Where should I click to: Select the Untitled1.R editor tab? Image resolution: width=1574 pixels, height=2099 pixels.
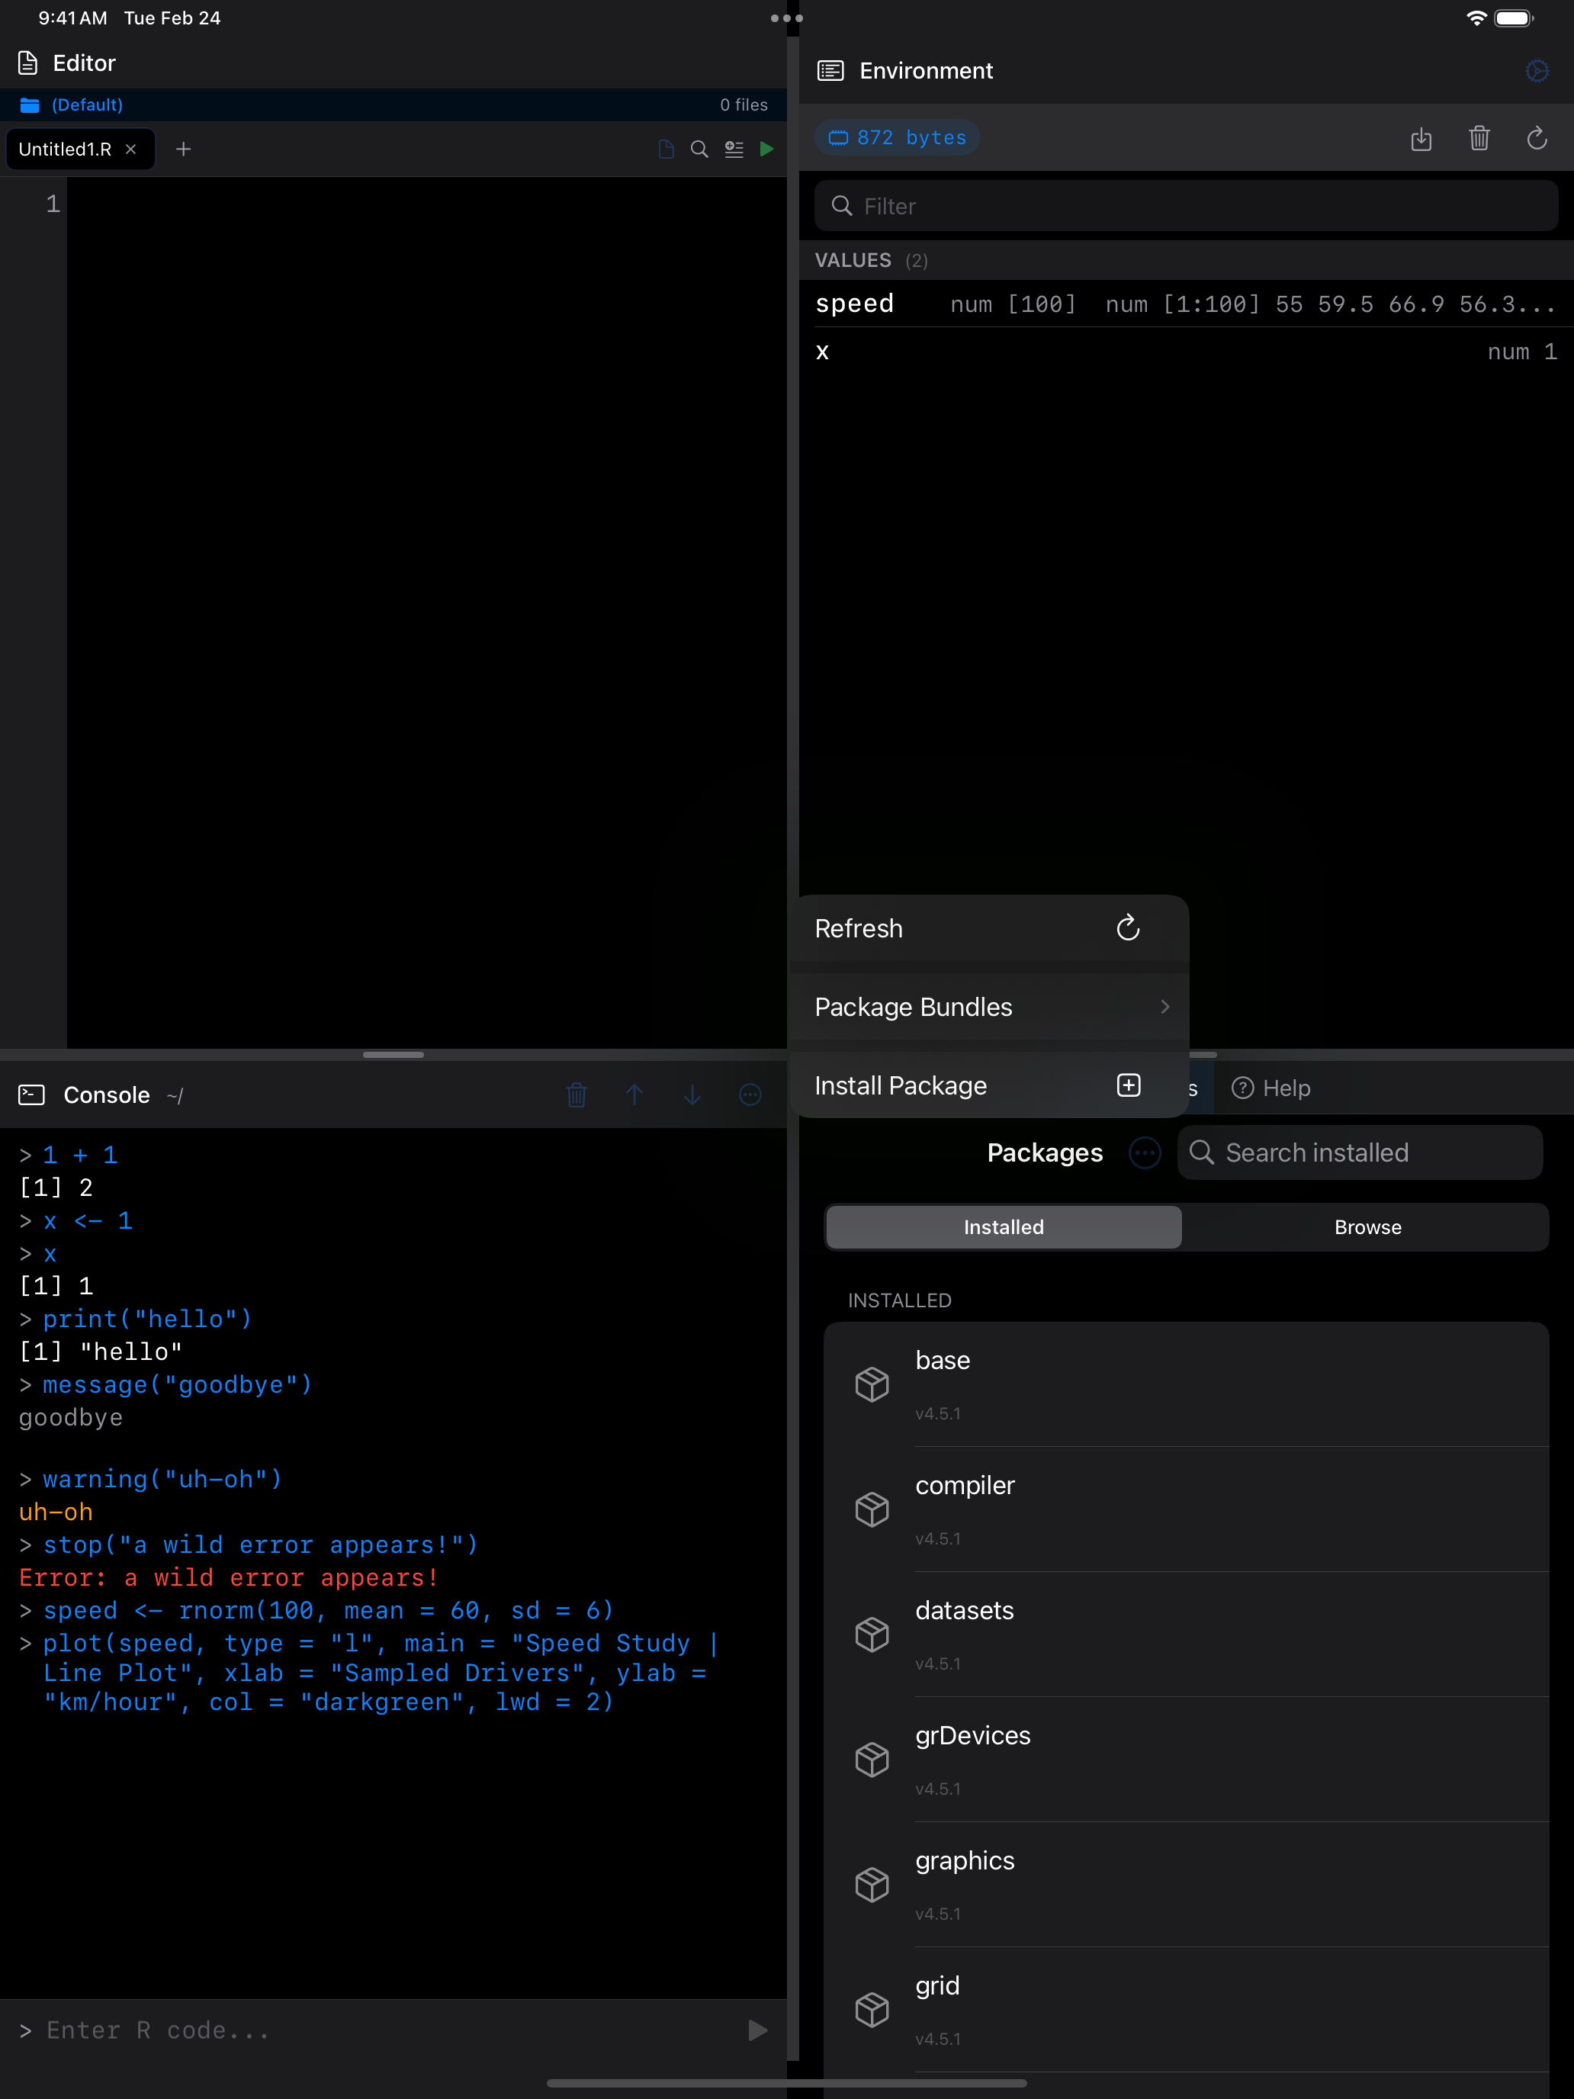[65, 149]
